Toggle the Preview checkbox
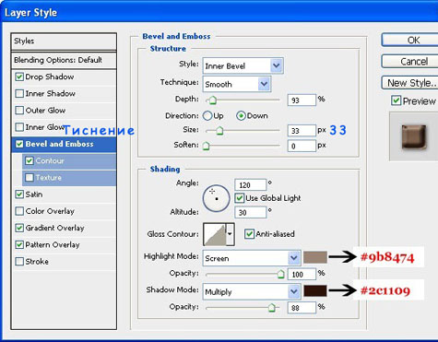This screenshot has height=342, width=438. (x=397, y=100)
